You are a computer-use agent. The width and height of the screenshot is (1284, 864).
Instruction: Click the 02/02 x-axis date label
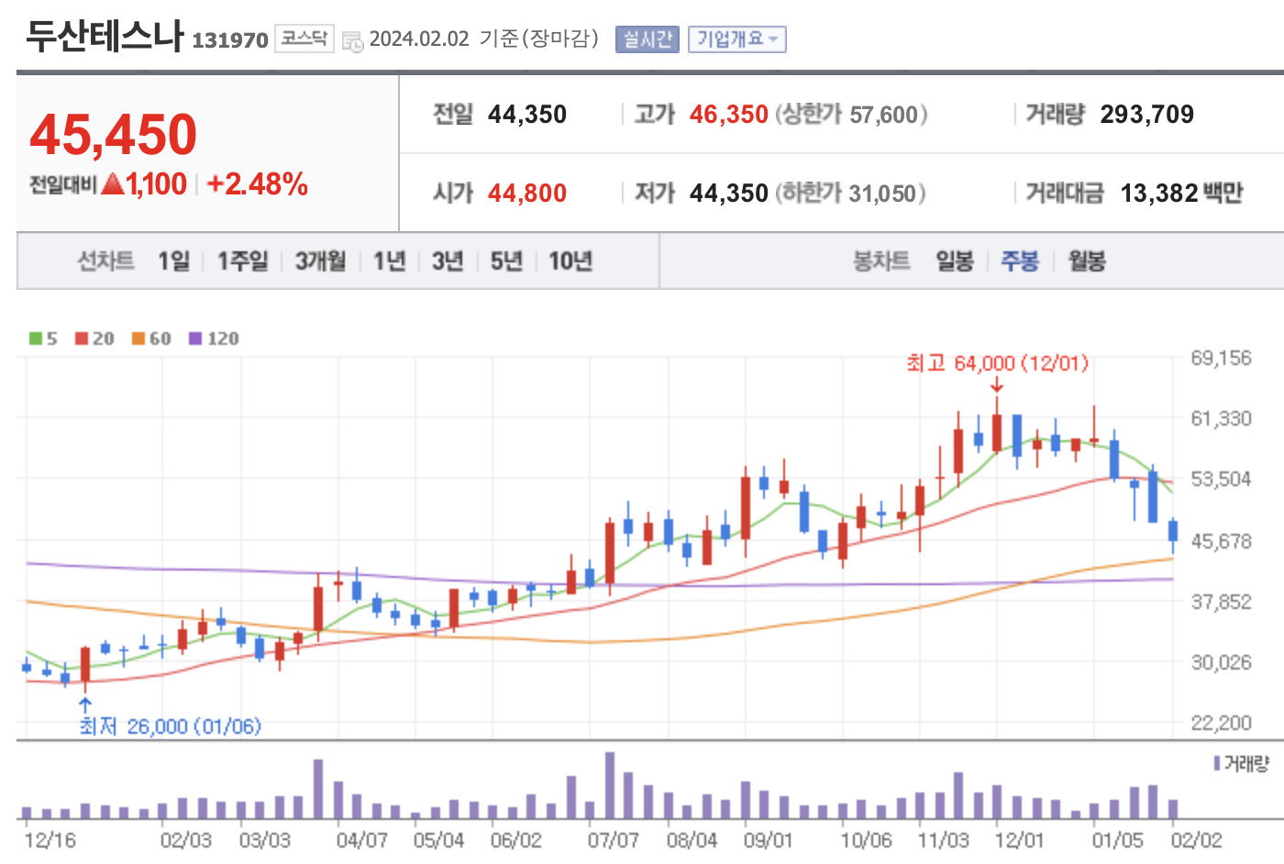coord(1197,840)
